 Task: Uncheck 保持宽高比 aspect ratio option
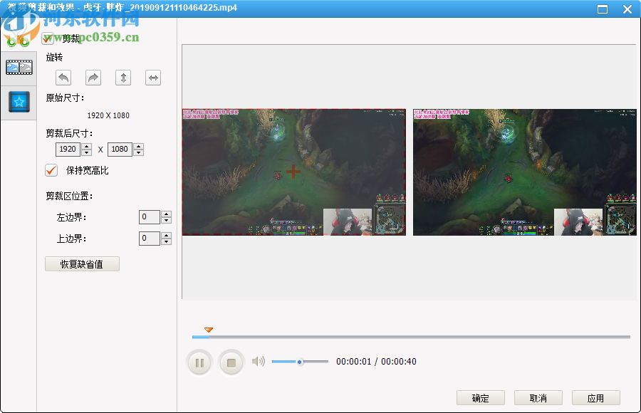tap(50, 170)
